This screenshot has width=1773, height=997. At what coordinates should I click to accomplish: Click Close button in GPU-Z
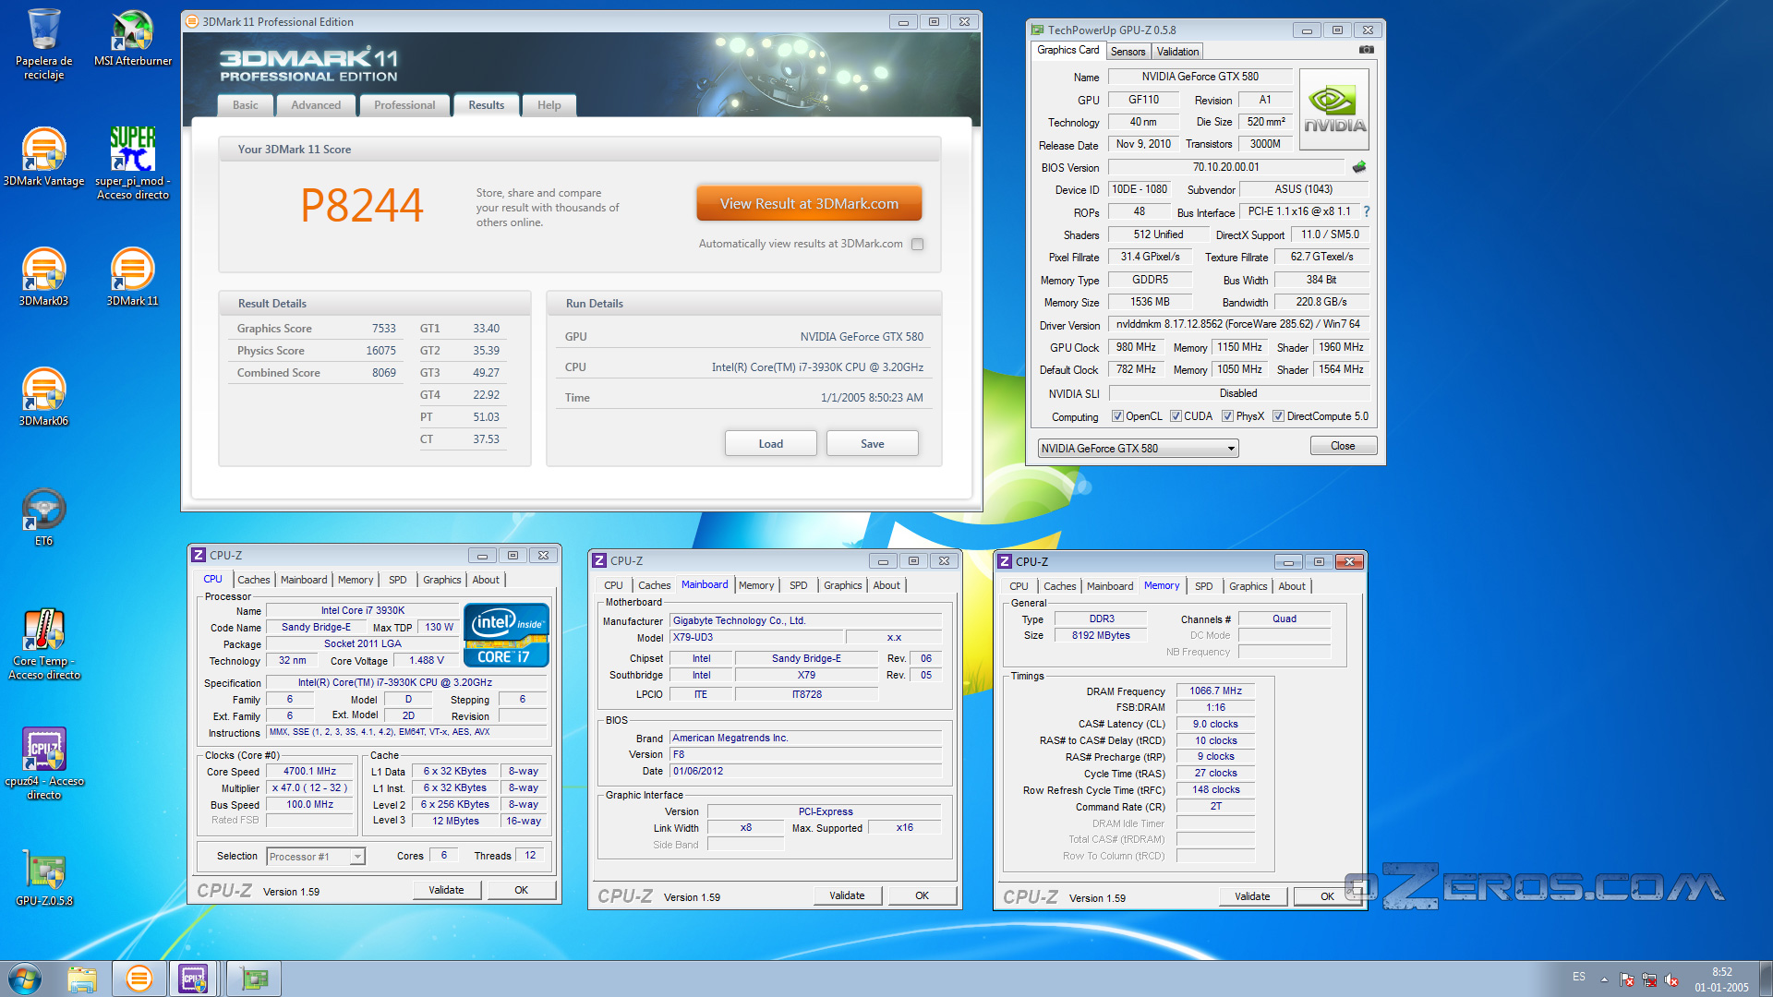coord(1343,446)
